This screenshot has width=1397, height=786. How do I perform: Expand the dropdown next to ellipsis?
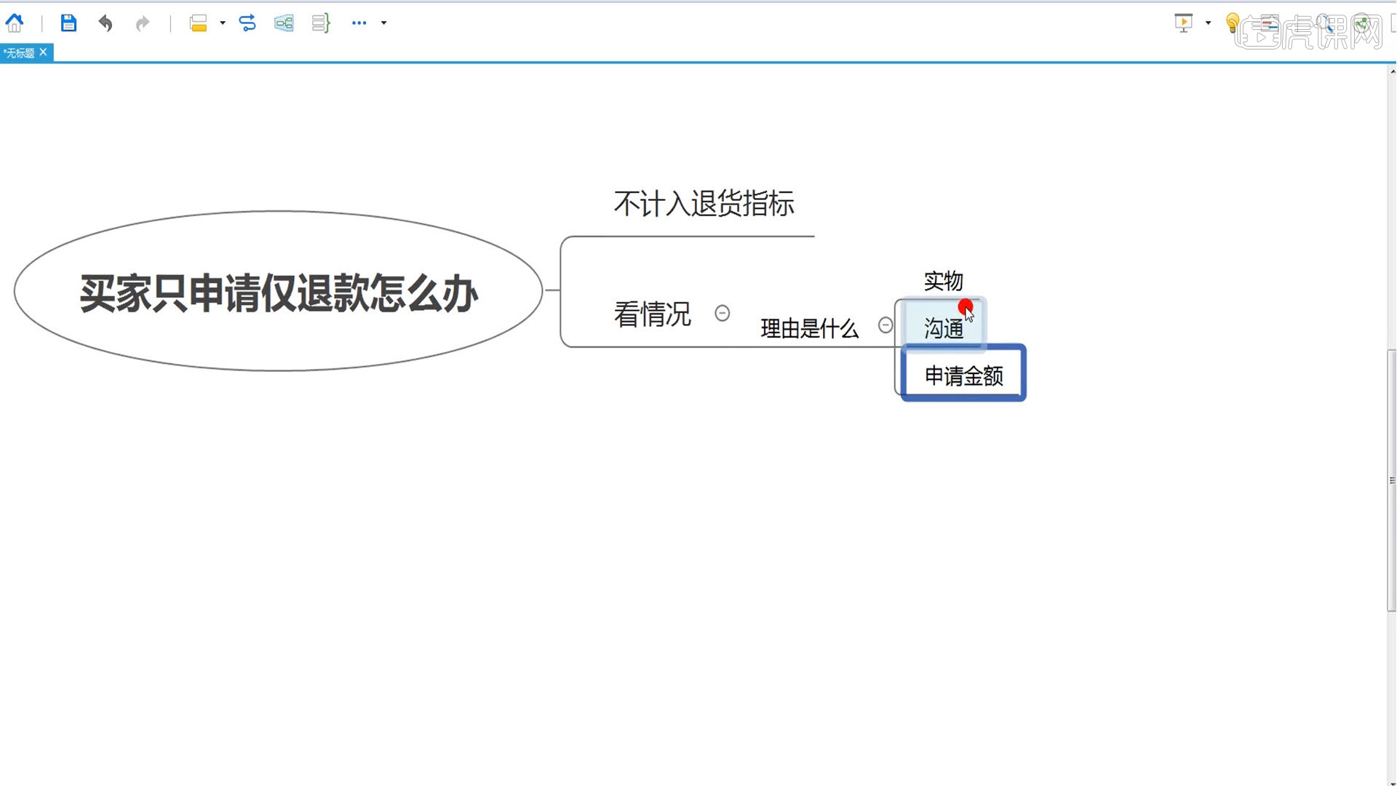tap(384, 23)
